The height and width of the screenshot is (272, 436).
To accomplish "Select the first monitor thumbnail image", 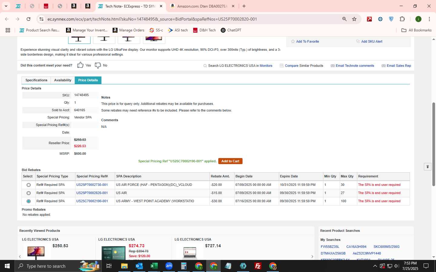I will (79, 40).
